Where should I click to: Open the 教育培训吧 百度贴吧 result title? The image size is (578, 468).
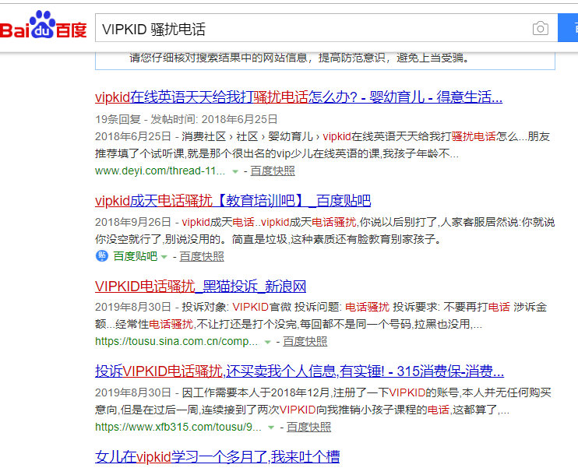click(233, 201)
